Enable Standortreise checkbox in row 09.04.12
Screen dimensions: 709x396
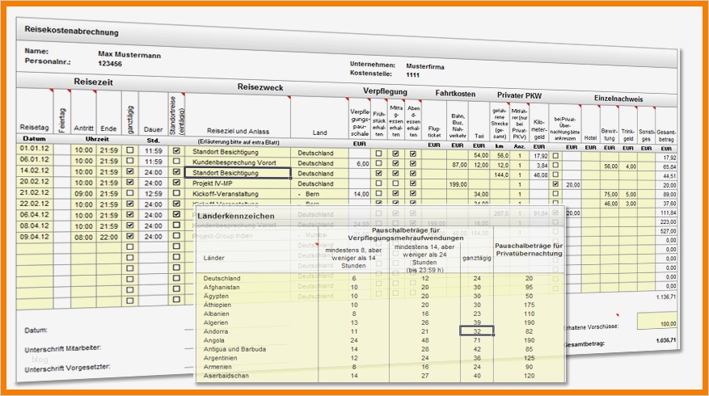point(176,235)
